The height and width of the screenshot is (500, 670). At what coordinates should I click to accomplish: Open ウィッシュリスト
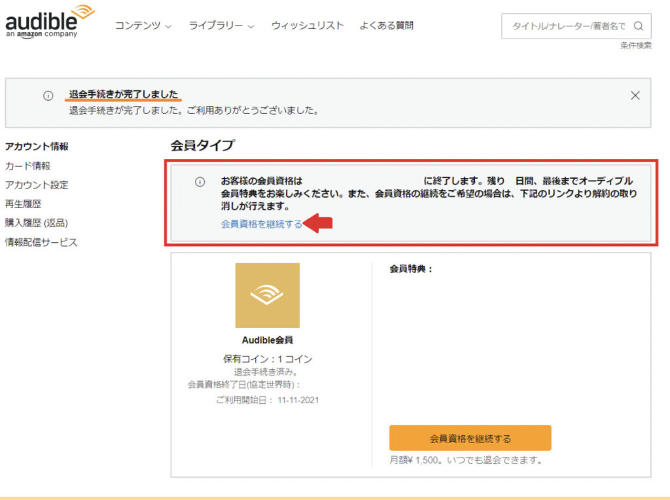[x=308, y=26]
